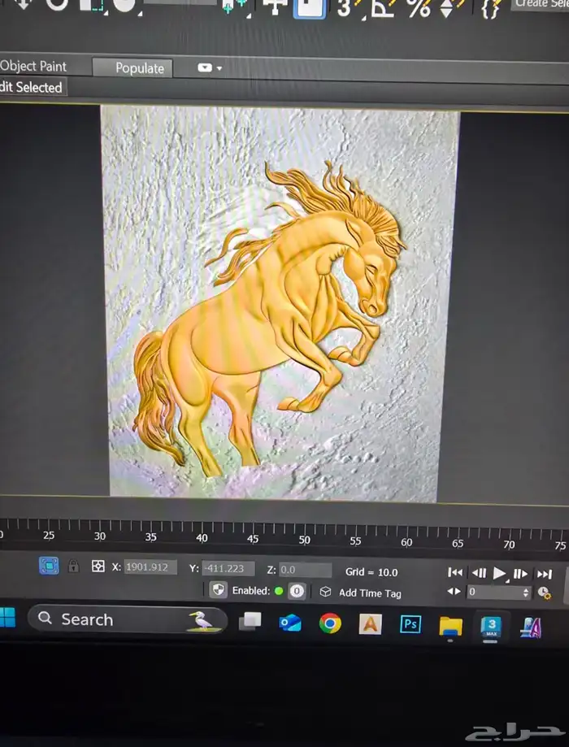The width and height of the screenshot is (569, 747).
Task: Click the Isolate Selection icon
Action: [49, 566]
